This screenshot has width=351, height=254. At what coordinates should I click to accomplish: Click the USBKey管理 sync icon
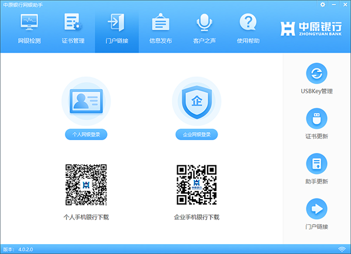tap(316, 74)
